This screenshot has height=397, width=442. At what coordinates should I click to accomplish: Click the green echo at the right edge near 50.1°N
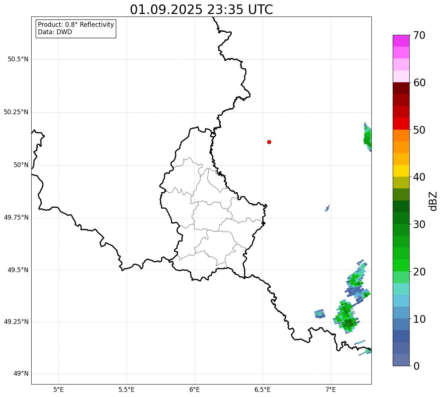[x=367, y=137]
